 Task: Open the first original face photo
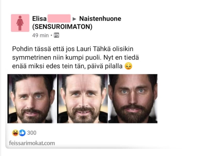(32, 99)
